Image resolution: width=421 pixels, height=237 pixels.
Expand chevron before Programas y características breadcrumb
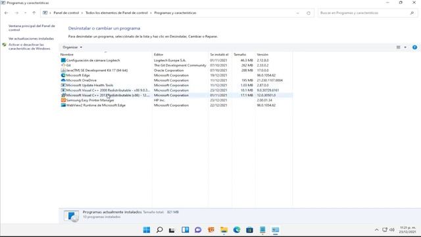point(151,13)
